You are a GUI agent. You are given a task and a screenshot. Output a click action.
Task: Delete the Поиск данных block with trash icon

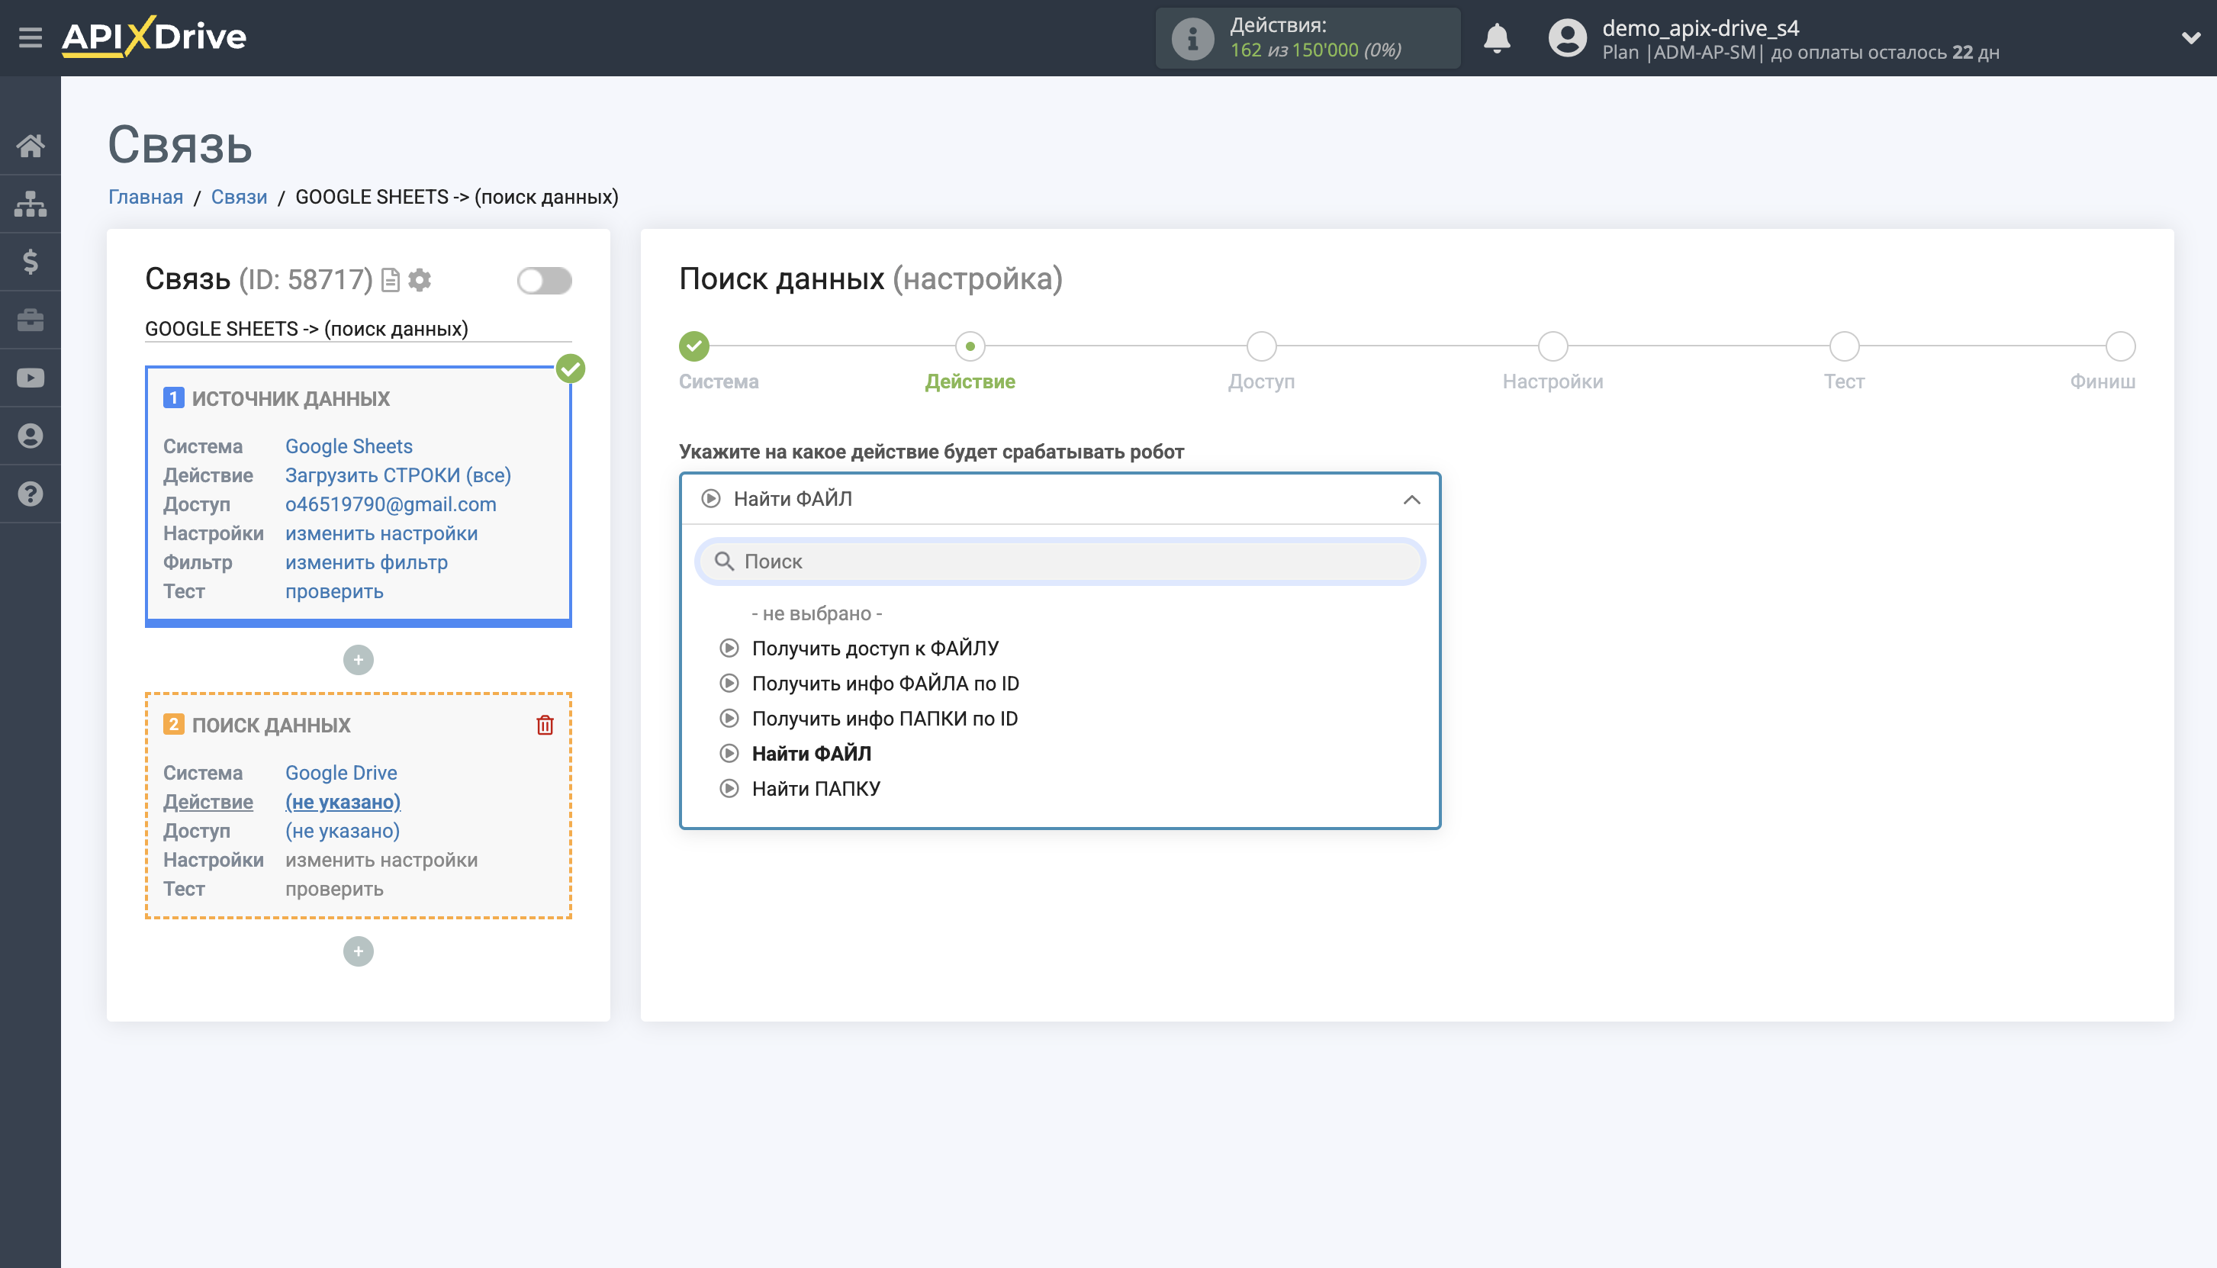coord(545,725)
